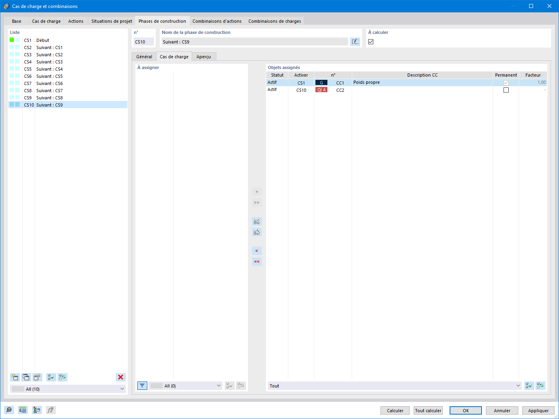This screenshot has height=419, width=559.
Task: Switch to the Base tab
Action: 16,21
